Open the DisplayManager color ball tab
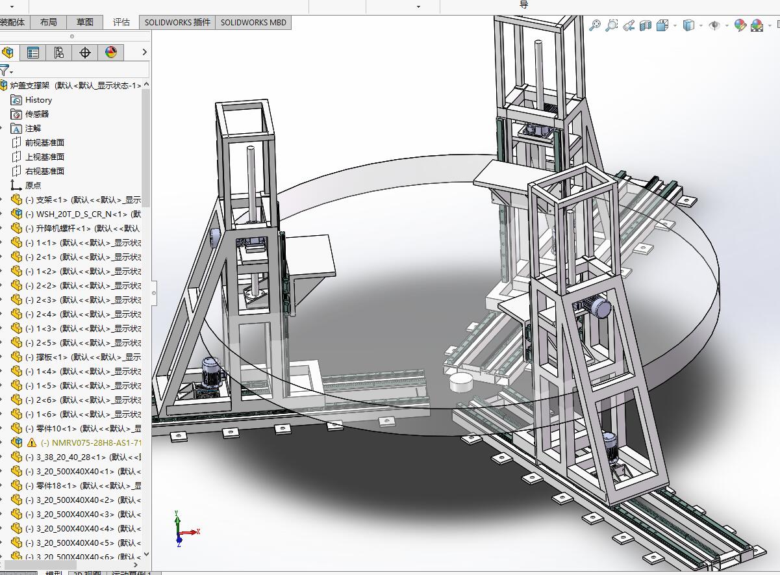 pyautogui.click(x=110, y=53)
